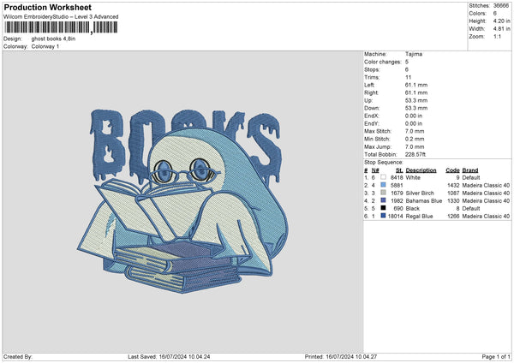Image resolution: width=514 pixels, height=363 pixels.
Task: Click the Colors value 6
Action: (494, 14)
